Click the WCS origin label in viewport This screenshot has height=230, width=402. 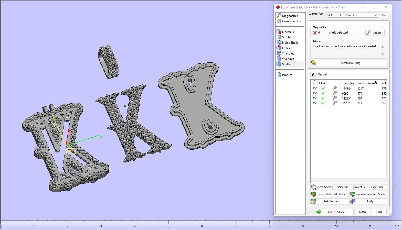(71, 151)
